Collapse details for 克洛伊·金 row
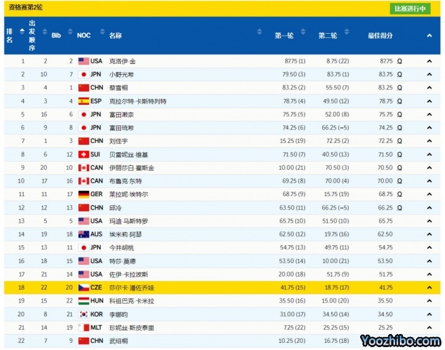 point(429,61)
